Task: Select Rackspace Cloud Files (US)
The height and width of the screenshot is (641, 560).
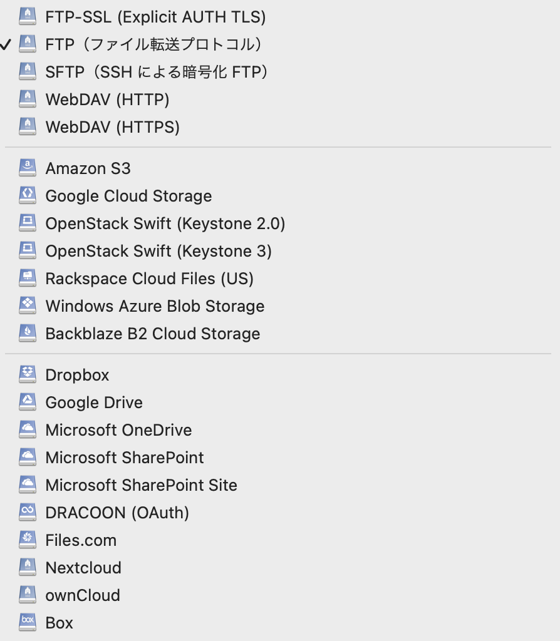Action: pos(149,279)
